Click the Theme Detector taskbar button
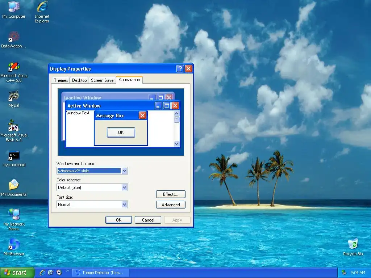371x278 pixels. coord(100,273)
